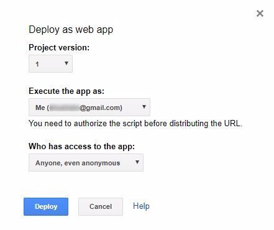
Task: Click the @gmail.com text in selector
Action: 100,108
